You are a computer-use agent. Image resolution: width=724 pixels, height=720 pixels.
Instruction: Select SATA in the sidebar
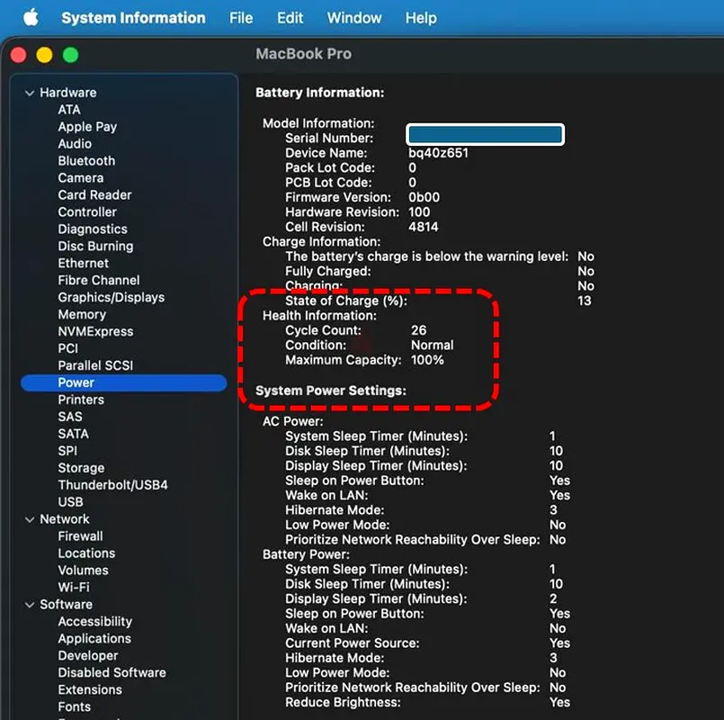[x=73, y=435]
